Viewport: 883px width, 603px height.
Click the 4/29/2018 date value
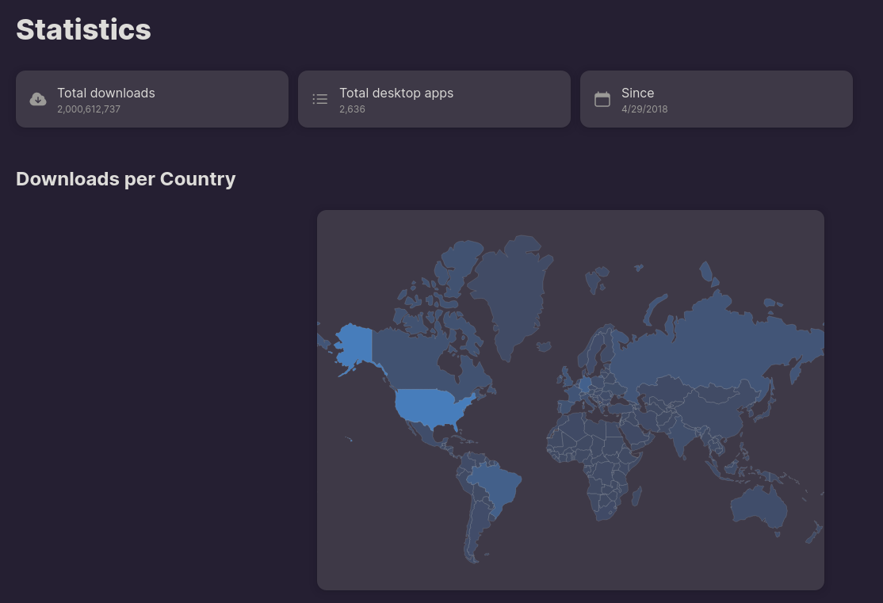(x=644, y=109)
